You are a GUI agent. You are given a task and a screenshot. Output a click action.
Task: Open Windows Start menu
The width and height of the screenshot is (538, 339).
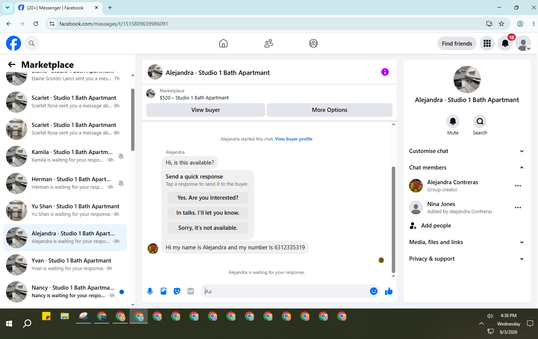[9, 324]
